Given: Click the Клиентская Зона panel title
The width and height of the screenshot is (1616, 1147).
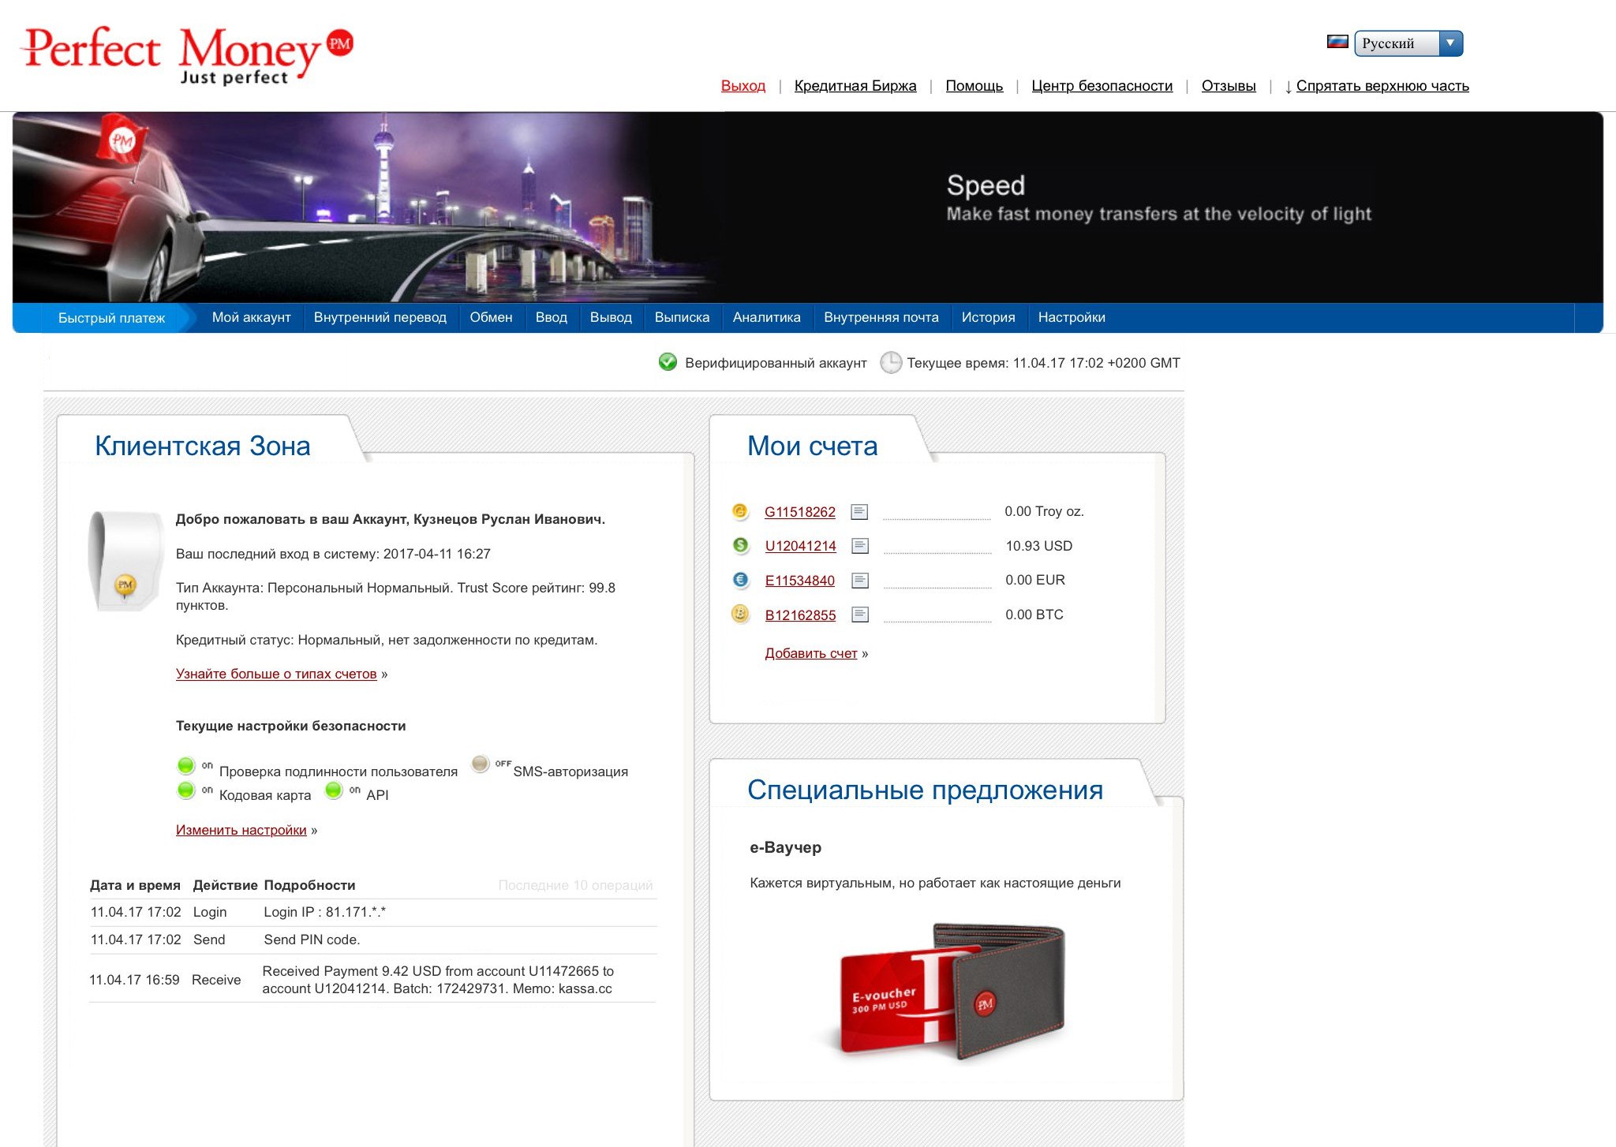Looking at the screenshot, I should click(x=202, y=446).
